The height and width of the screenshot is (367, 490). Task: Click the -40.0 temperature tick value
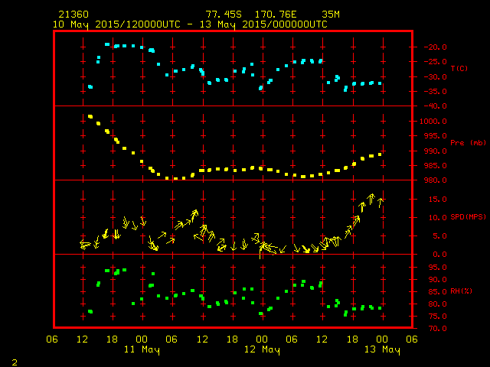pos(430,106)
